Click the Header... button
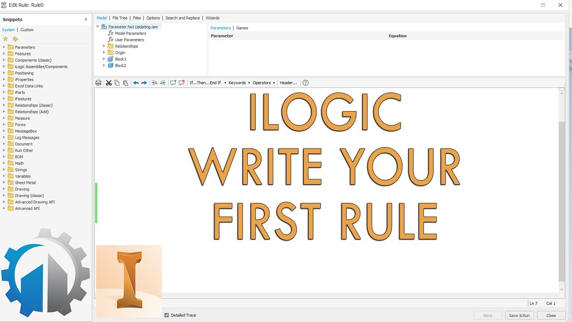Viewport: 572px width, 322px height. click(288, 83)
